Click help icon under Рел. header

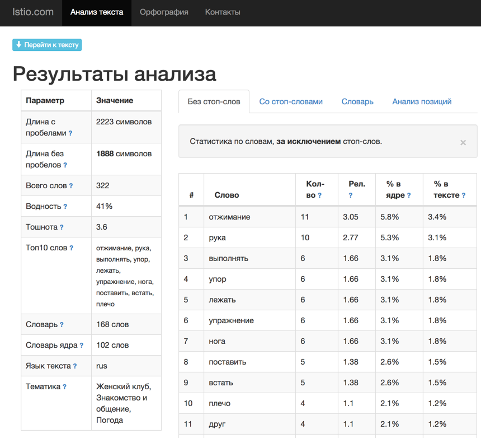(x=351, y=195)
